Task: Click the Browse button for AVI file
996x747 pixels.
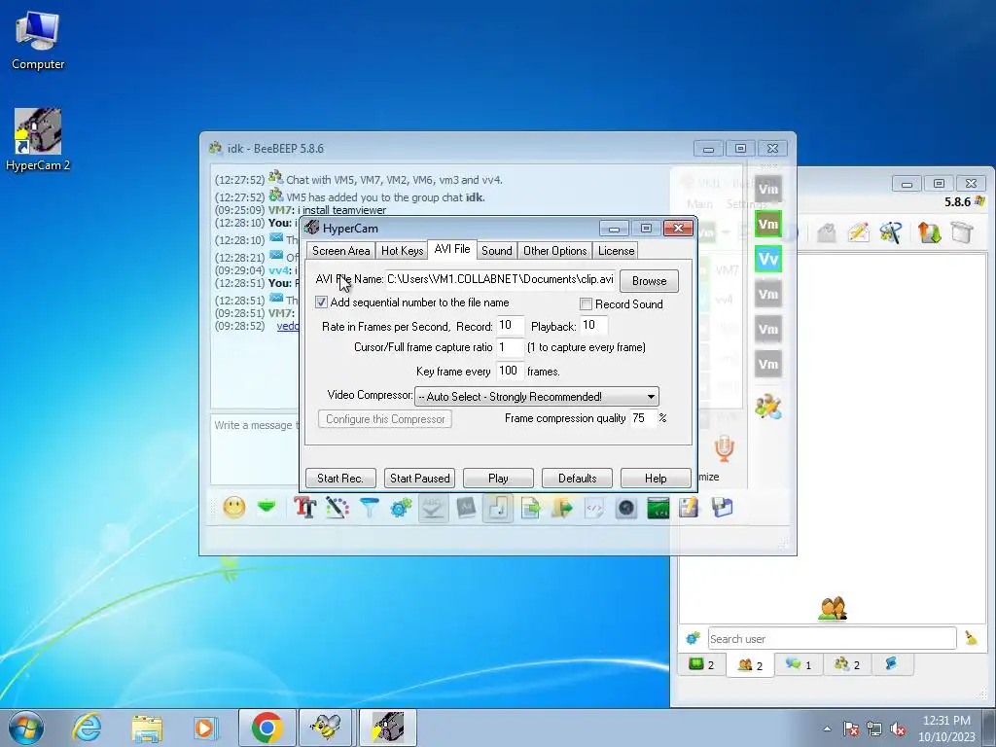Action: 649,281
